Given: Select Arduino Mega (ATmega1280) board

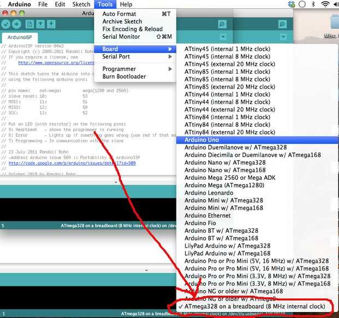Looking at the screenshot, I should pos(258,185).
